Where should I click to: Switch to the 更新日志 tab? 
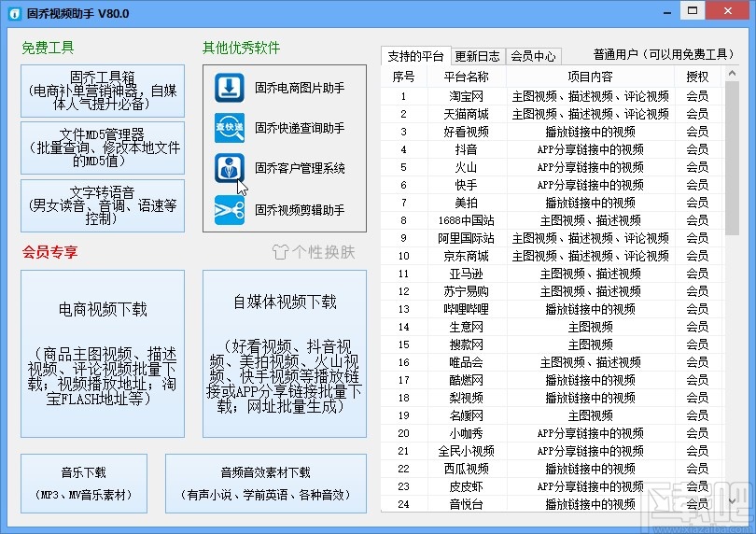(477, 56)
